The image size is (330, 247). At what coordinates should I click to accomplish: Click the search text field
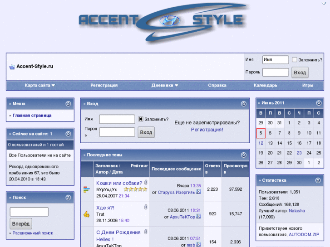[29, 212]
